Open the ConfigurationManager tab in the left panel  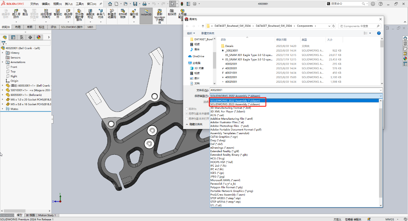(22, 37)
